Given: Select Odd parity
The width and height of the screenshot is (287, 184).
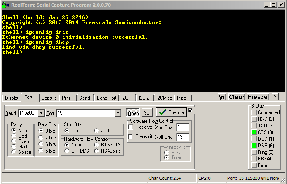Looking at the screenshot, I should pos(14,136).
